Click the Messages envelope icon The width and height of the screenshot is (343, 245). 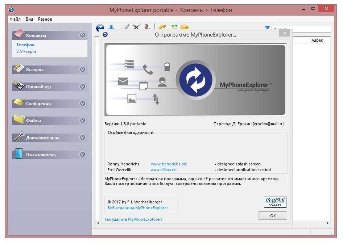pos(18,103)
